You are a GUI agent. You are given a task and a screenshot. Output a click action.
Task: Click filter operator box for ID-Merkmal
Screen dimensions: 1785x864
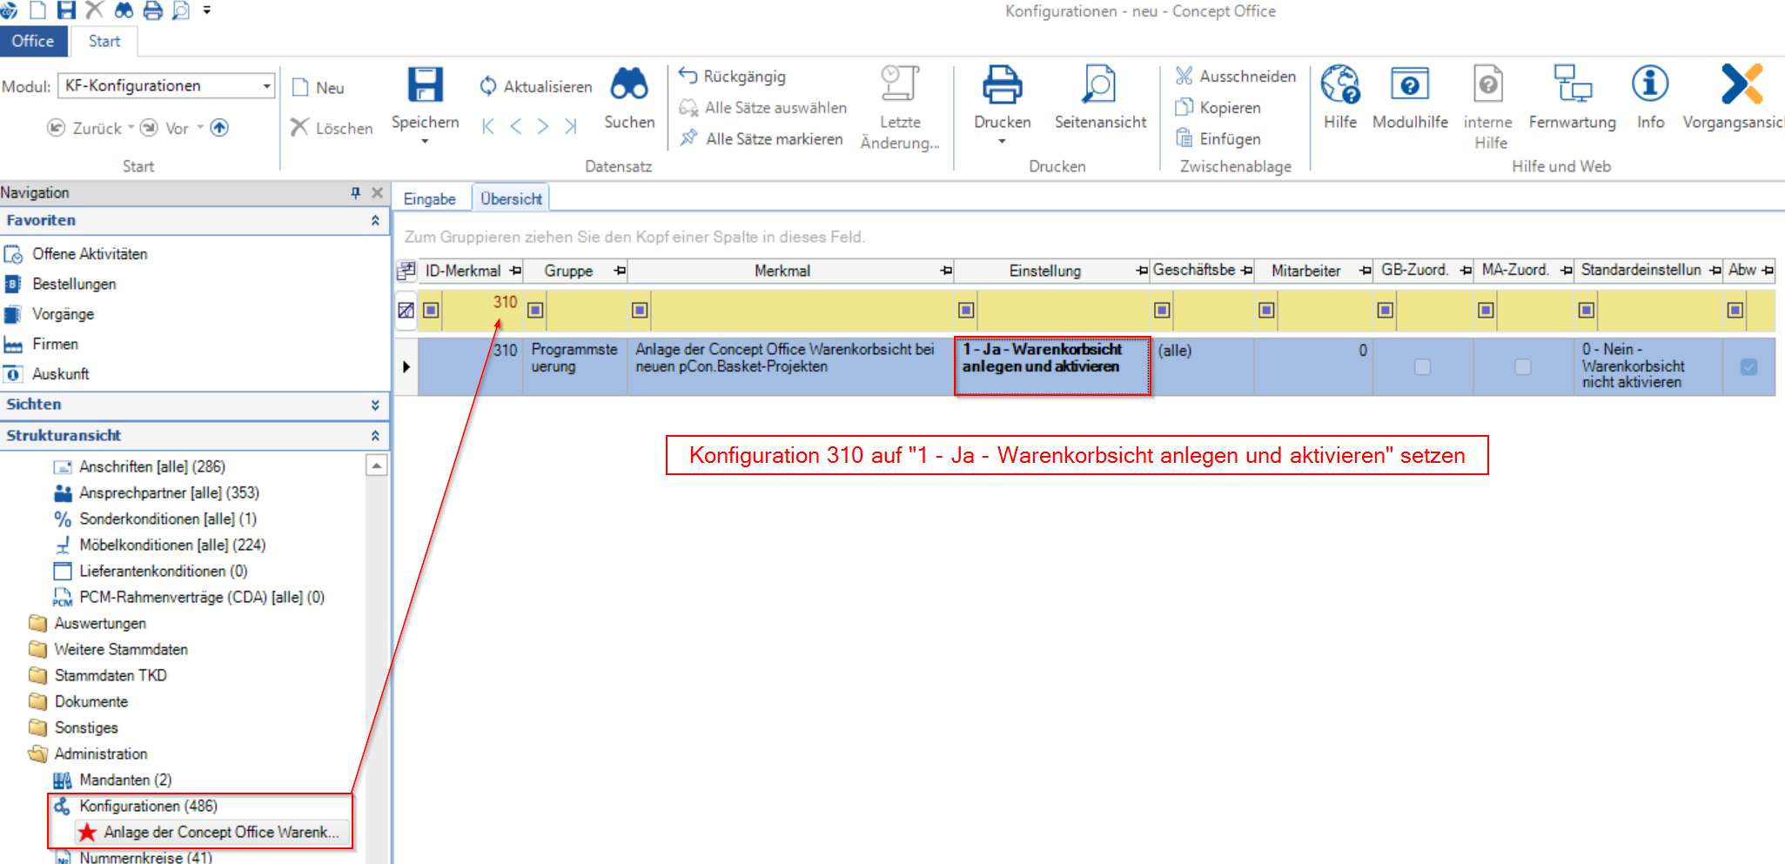click(431, 310)
